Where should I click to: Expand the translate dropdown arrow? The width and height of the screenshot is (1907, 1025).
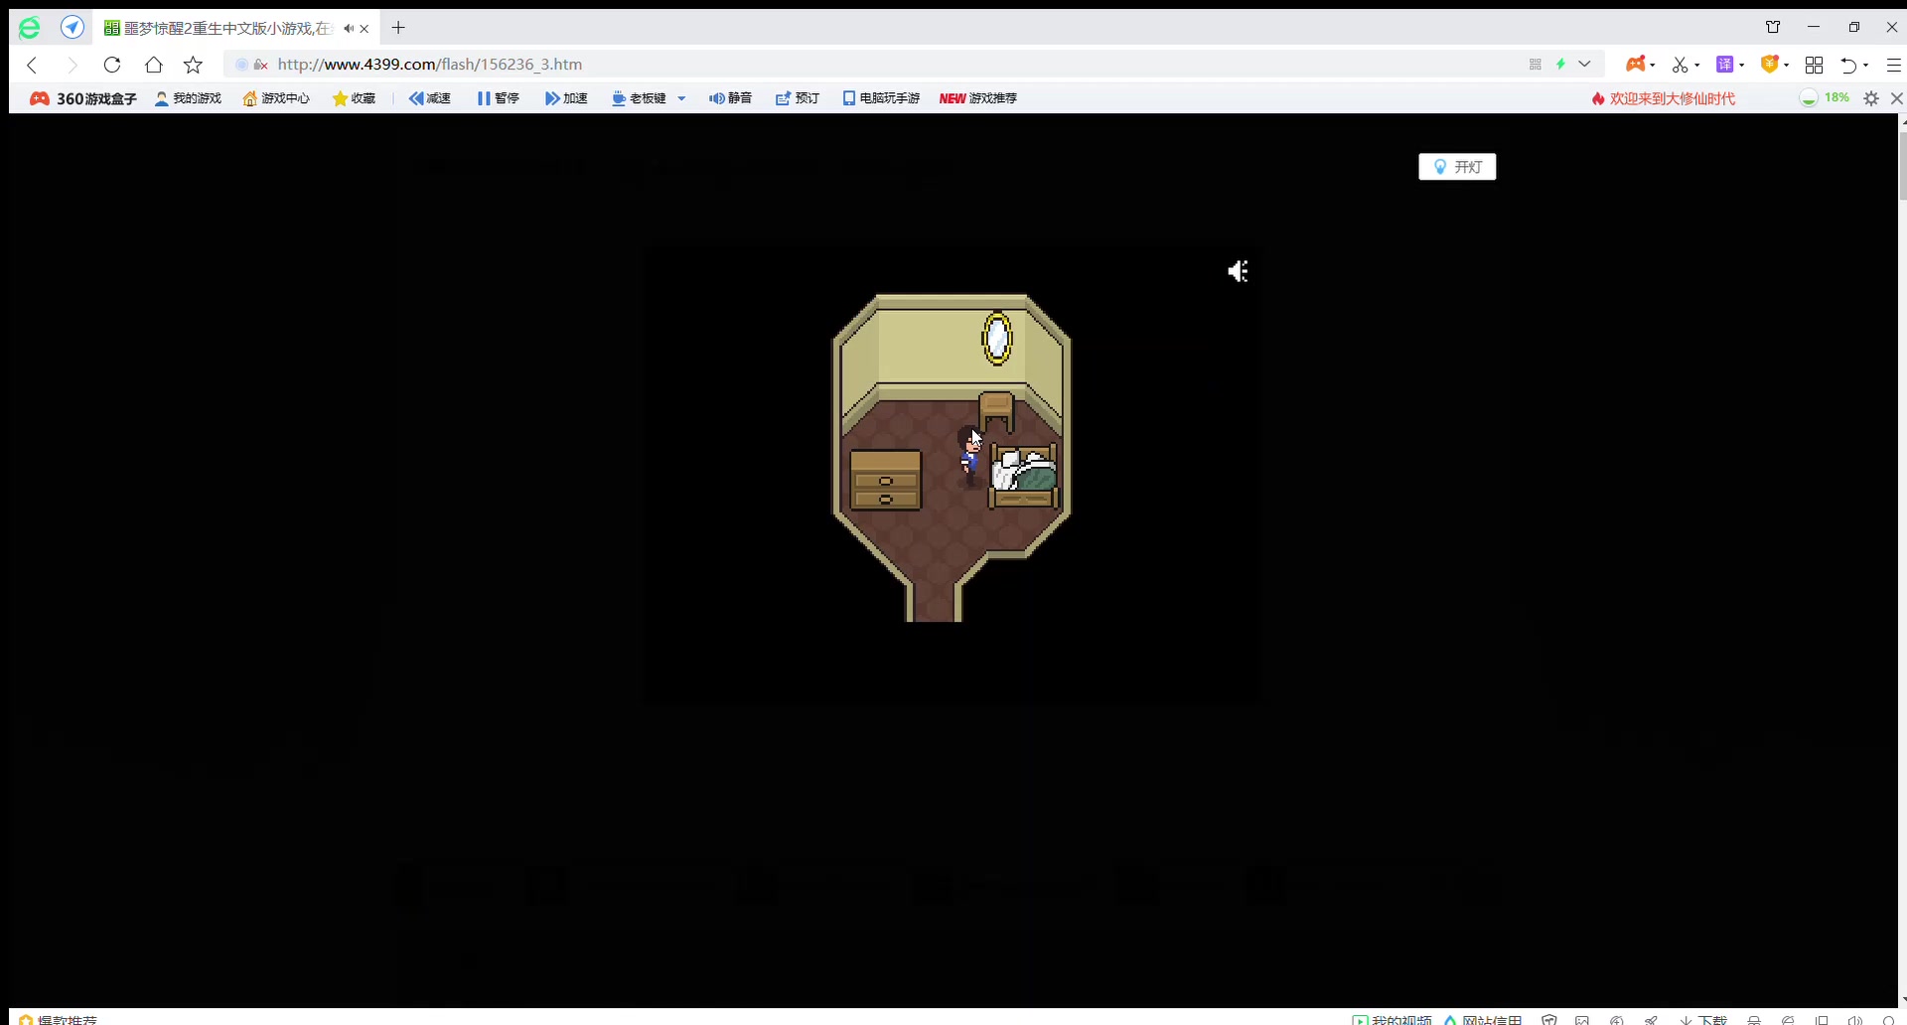1742,66
